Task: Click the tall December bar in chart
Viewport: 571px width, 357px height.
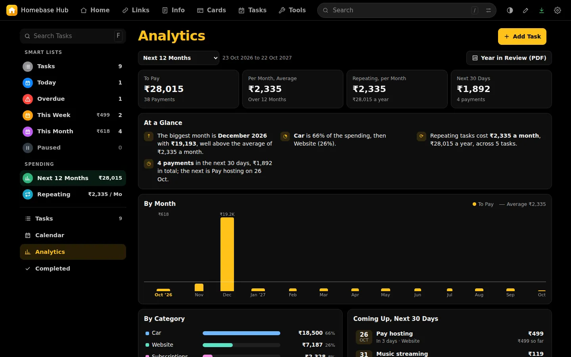Action: tap(227, 254)
